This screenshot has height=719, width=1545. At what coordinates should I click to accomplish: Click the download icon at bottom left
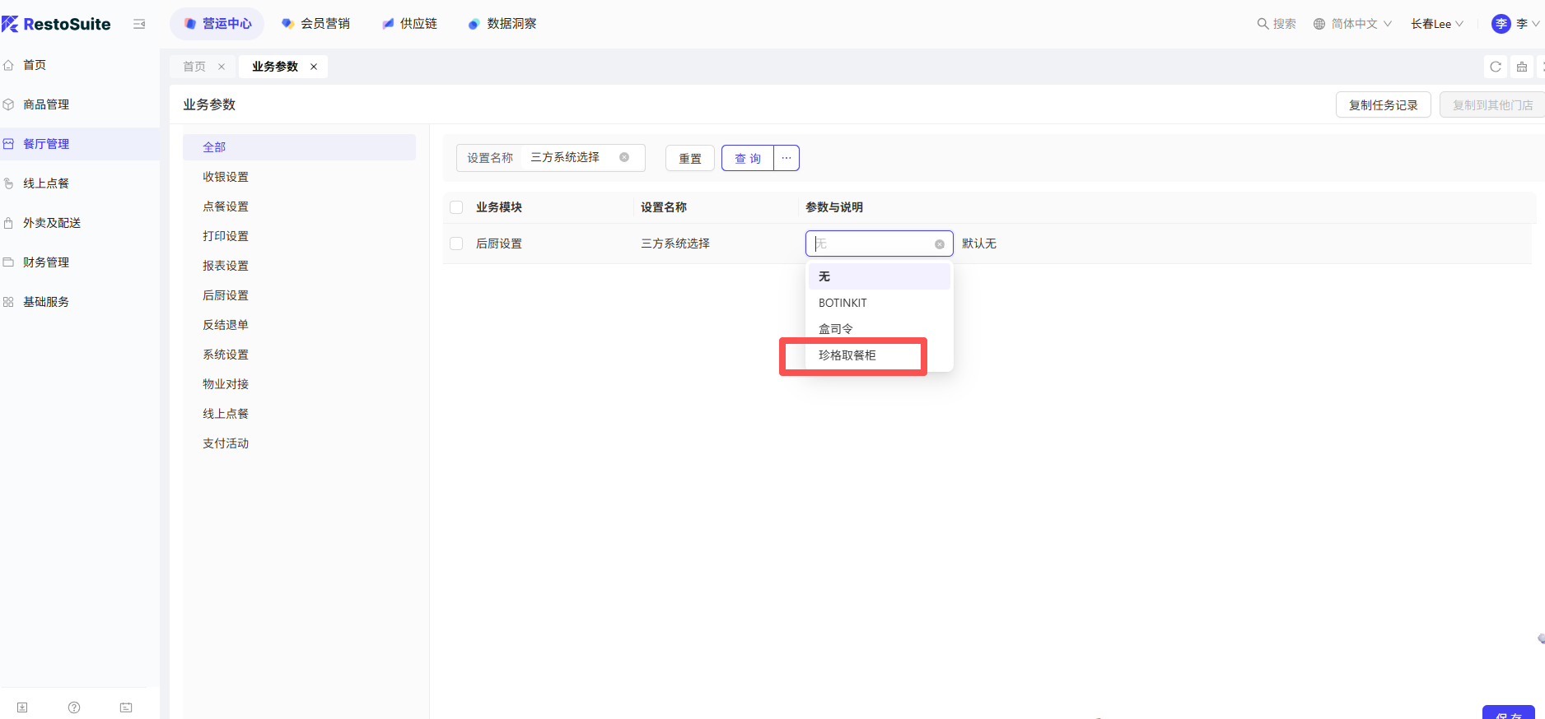pos(22,707)
